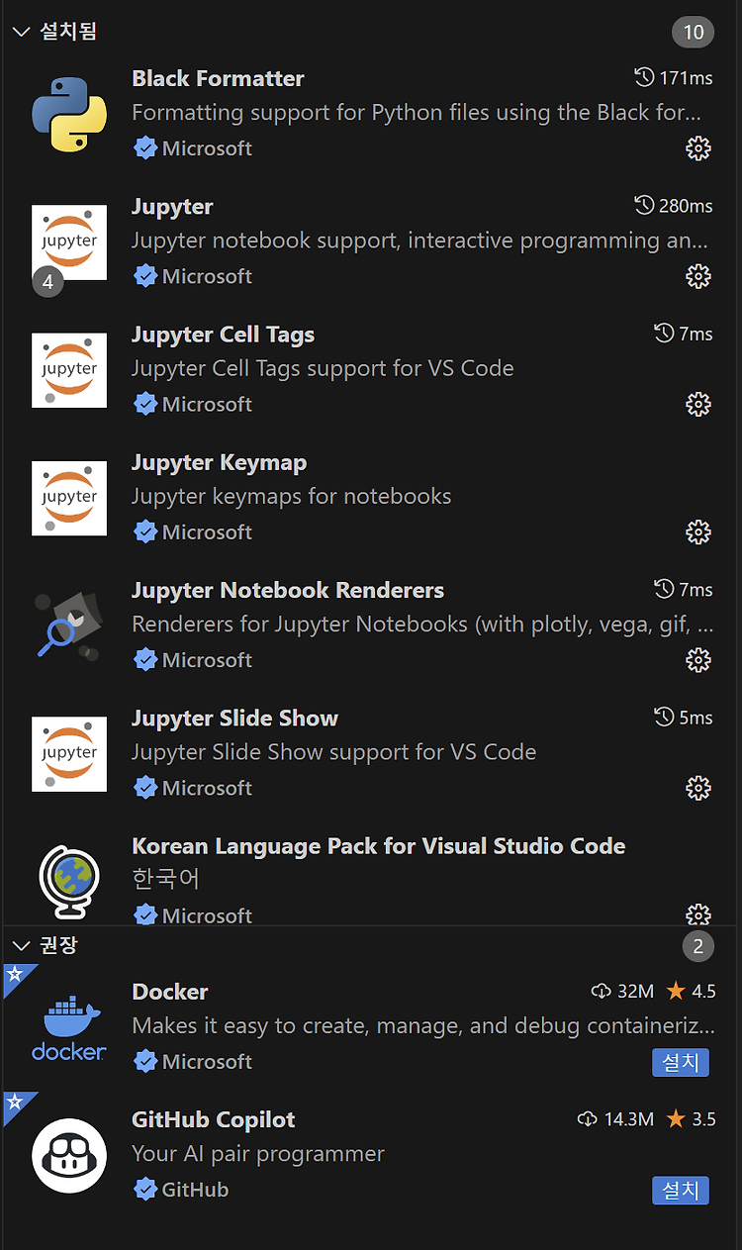Click Jupyter Cell Tags activation time 7ms
This screenshot has height=1250, width=742.
684,334
